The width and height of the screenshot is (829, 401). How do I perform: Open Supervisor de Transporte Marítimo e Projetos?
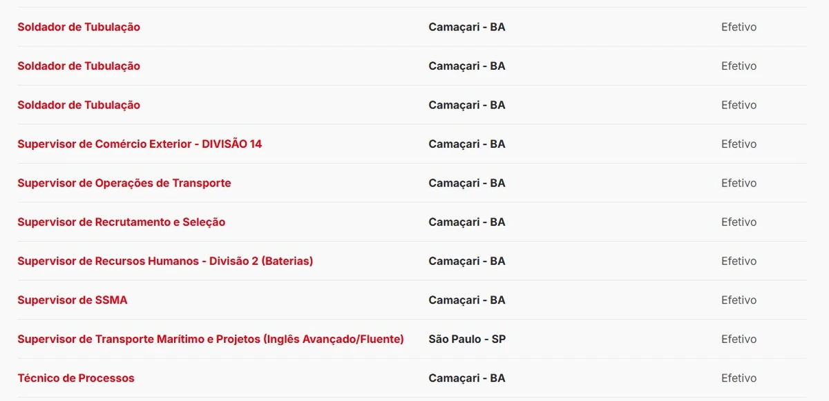tap(211, 339)
